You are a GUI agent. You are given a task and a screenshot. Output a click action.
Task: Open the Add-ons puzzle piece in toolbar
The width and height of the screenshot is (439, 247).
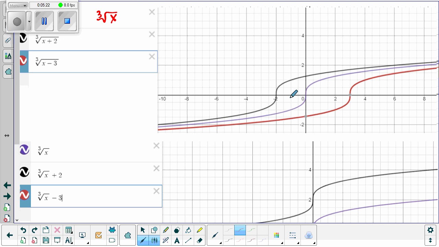pyautogui.click(x=128, y=235)
